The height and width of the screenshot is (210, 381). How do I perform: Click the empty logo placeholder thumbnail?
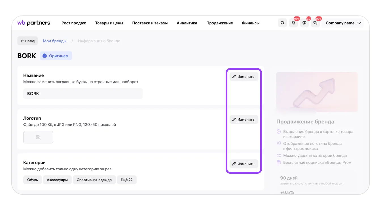point(38,137)
